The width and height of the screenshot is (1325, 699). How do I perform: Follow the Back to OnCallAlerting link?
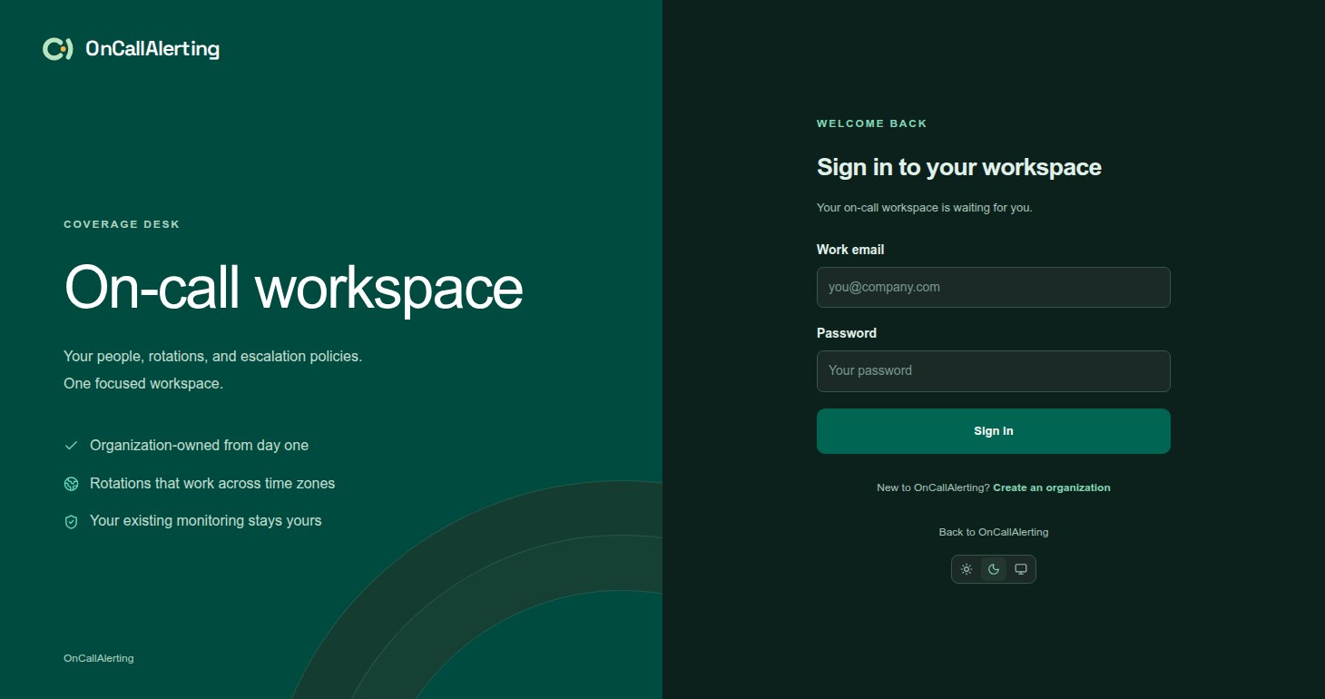[x=994, y=532]
